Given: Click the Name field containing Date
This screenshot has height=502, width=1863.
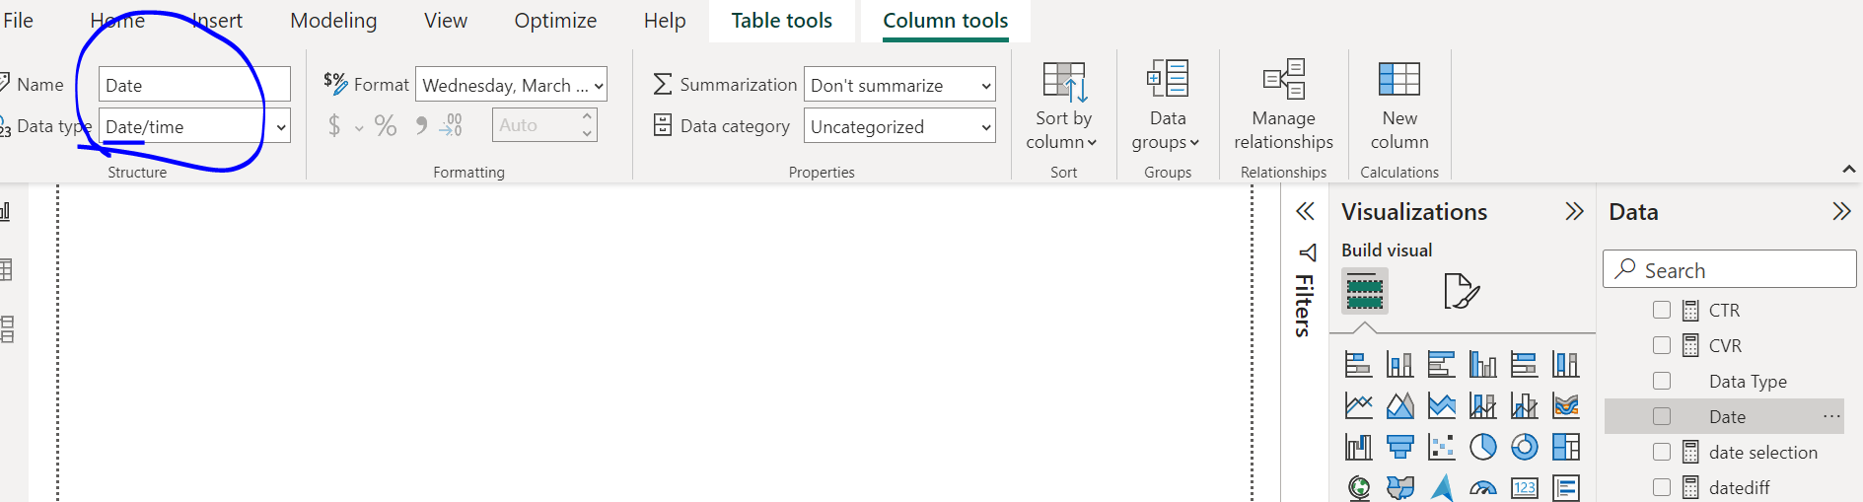Looking at the screenshot, I should [194, 85].
